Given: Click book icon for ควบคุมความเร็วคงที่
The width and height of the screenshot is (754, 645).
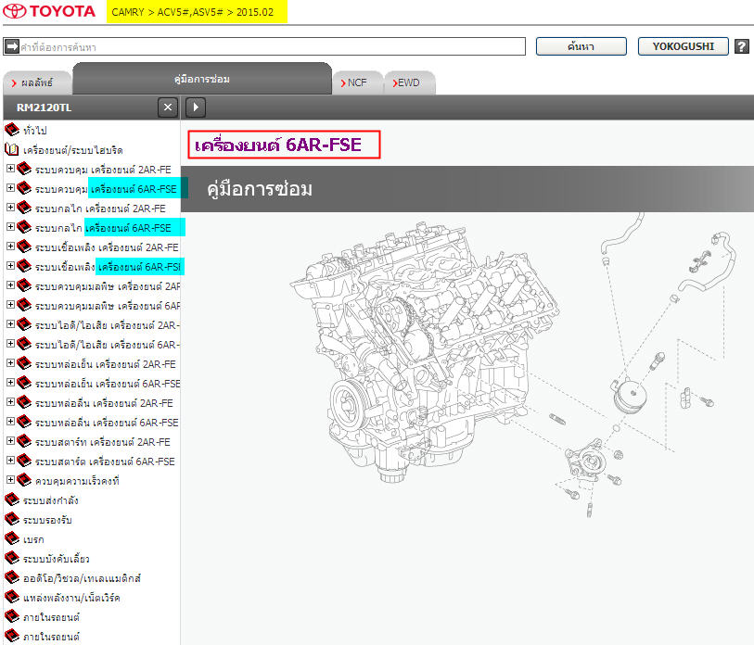Looking at the screenshot, I should (24, 480).
